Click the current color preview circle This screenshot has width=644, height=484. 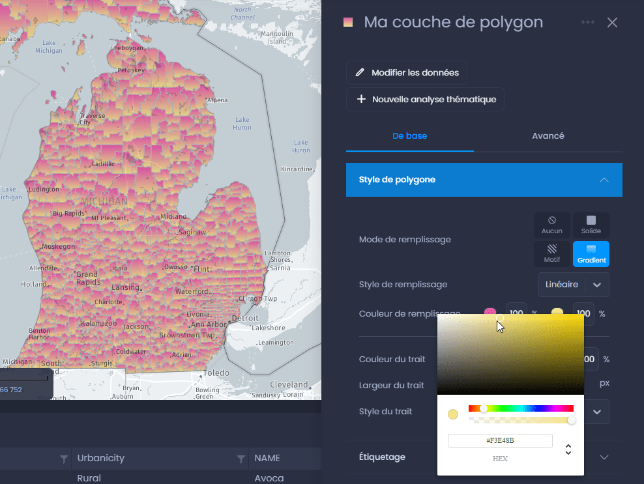pyautogui.click(x=453, y=414)
